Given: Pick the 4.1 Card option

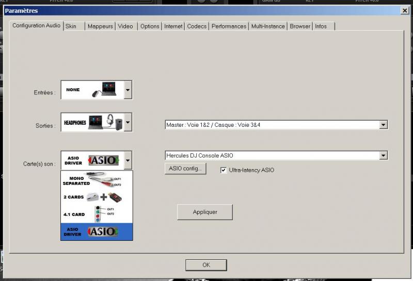Looking at the screenshot, I should (x=97, y=214).
